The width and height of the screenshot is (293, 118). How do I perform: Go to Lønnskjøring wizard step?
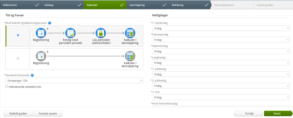point(147,5)
